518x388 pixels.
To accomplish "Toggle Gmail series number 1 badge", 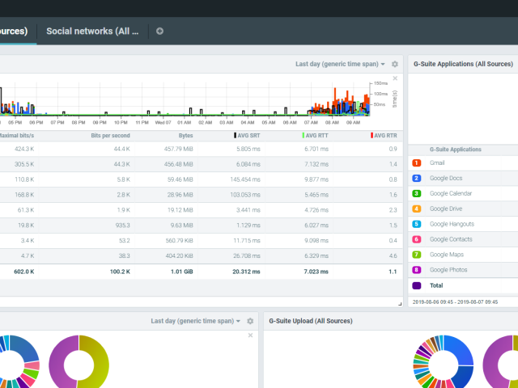I will 417,163.
